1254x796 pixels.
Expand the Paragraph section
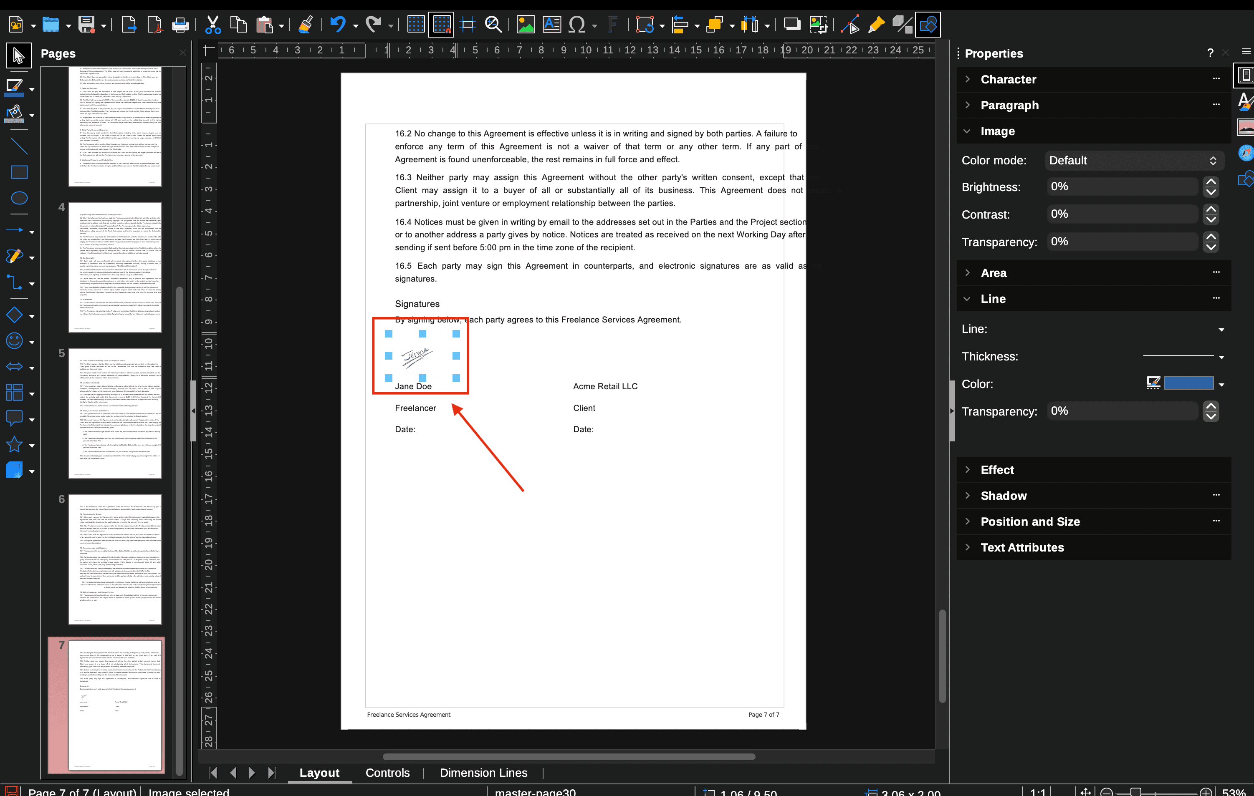point(968,105)
